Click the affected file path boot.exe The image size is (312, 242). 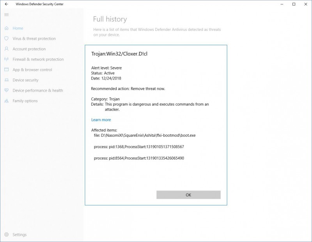tap(145, 135)
